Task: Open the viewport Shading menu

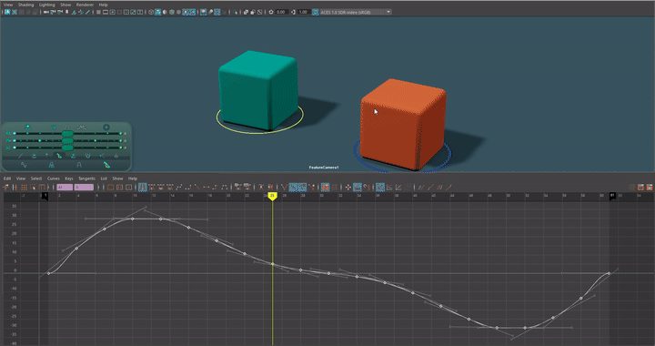Action: pos(25,5)
